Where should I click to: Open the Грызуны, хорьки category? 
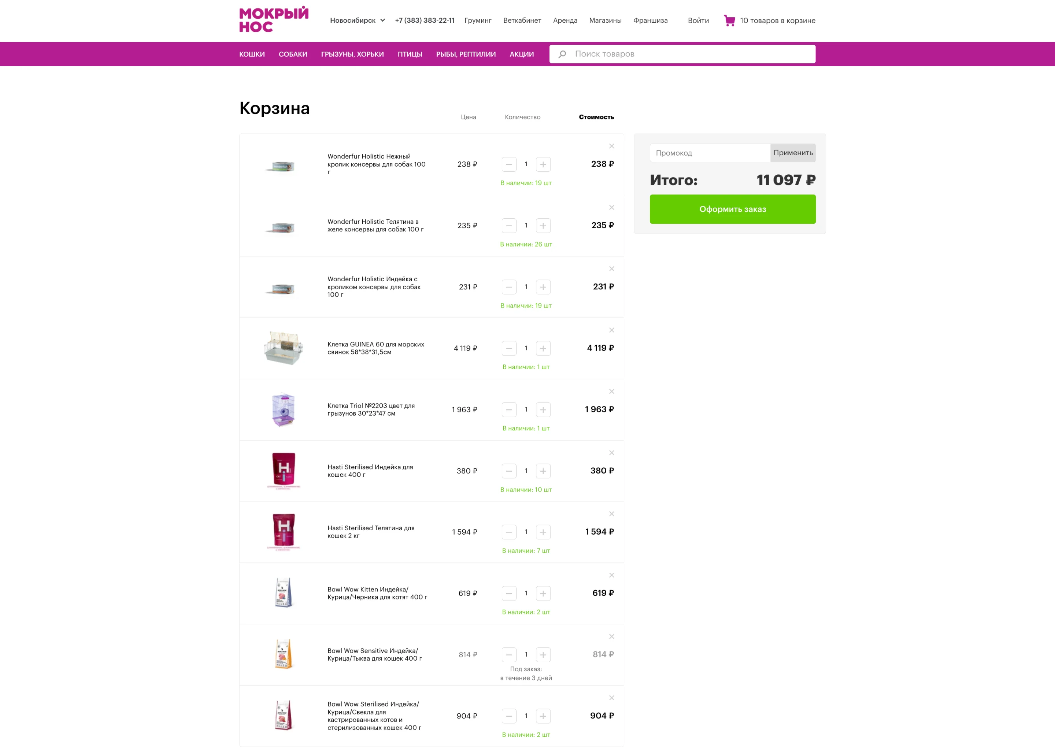[352, 54]
